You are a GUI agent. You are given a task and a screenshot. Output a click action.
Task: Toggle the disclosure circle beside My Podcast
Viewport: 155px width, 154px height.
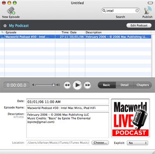click(5, 26)
